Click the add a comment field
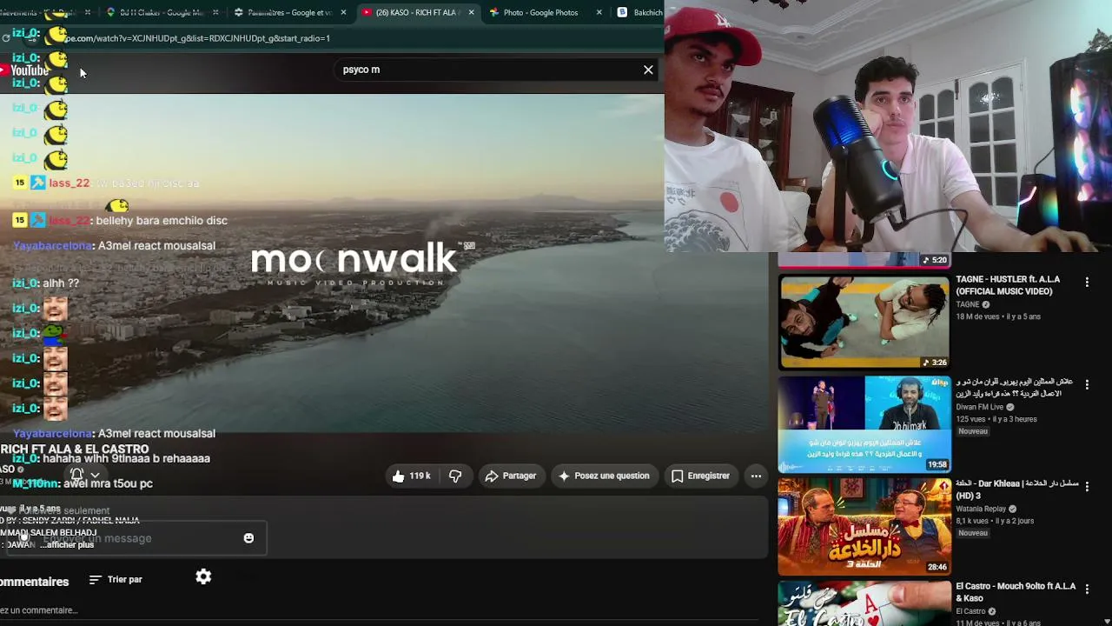Viewport: 1112px width, 626px height. tap(39, 610)
